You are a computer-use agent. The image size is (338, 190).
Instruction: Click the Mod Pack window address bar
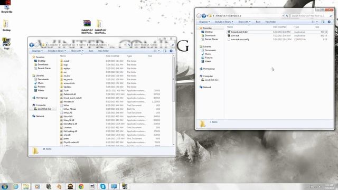[x=247, y=16]
